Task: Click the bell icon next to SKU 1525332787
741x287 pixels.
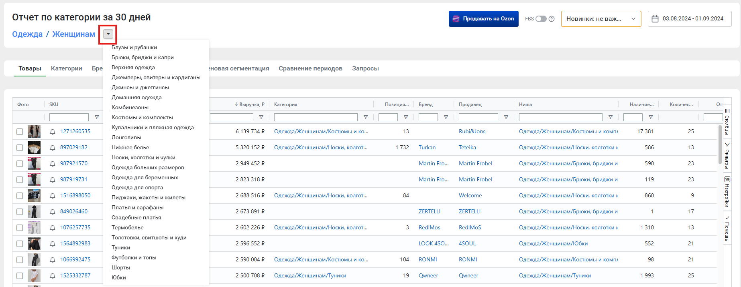Action: (53, 276)
